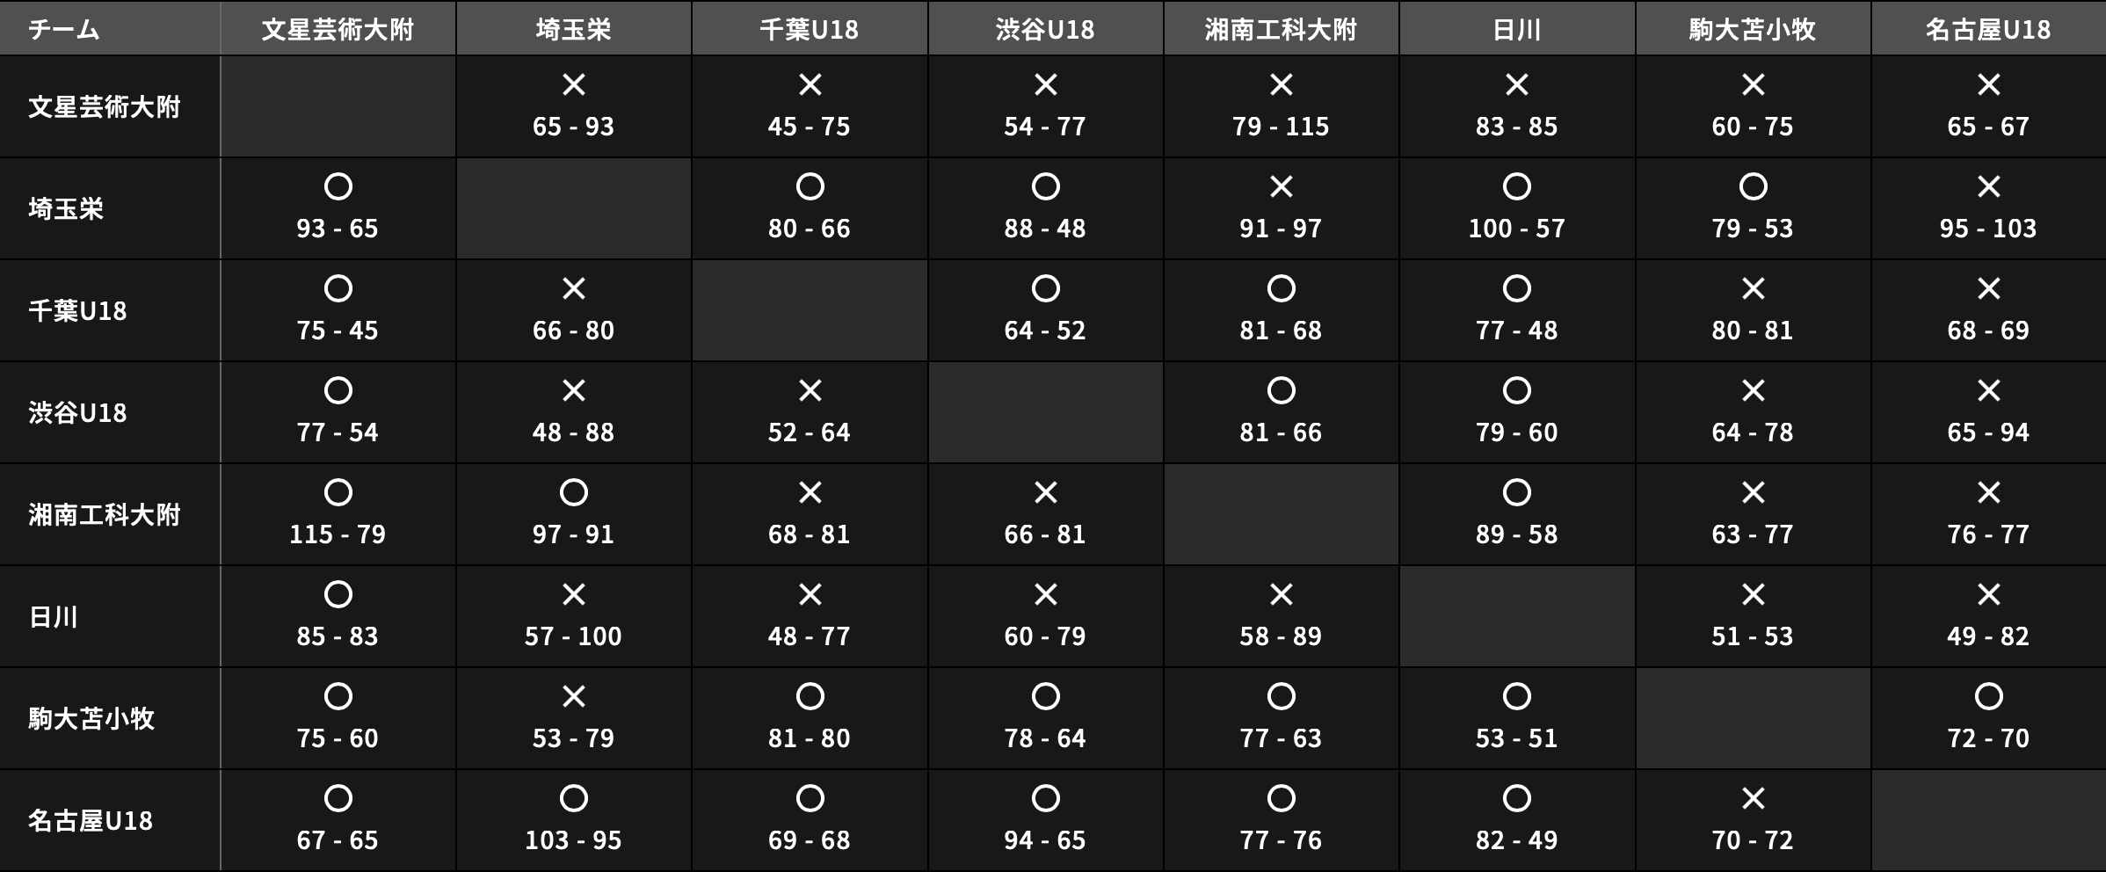The height and width of the screenshot is (872, 2106).
Task: Click the 103 - 95 score
Action: click(573, 840)
